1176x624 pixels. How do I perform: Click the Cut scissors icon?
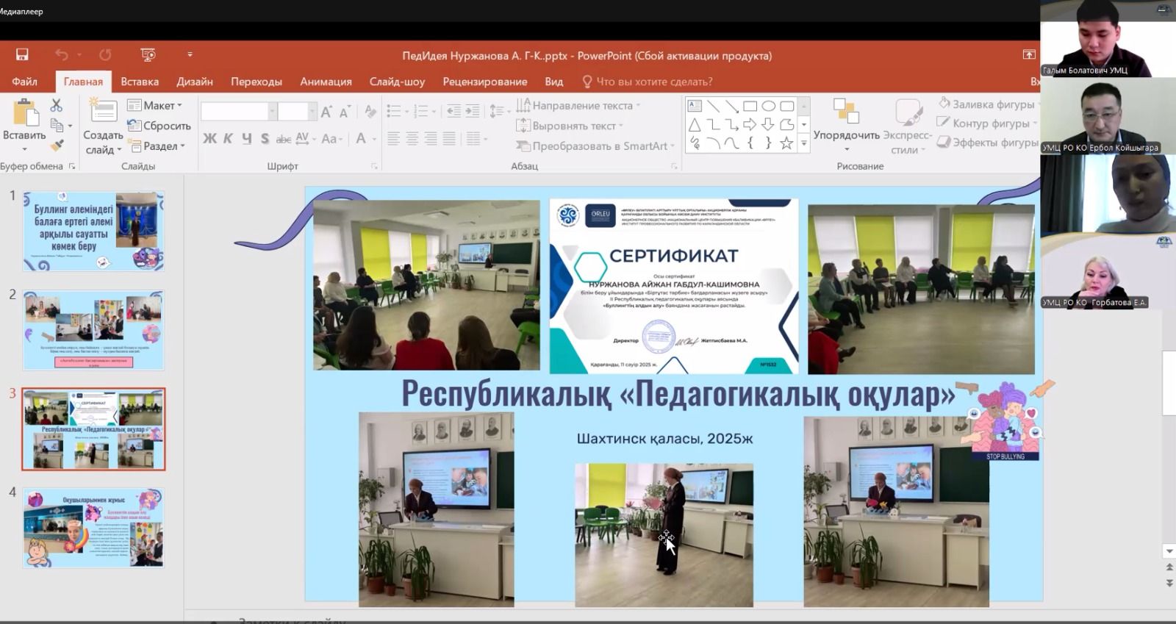click(57, 106)
